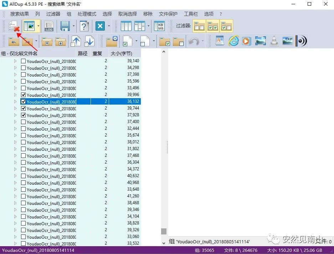Click the expand all groups folder icon

47,41
